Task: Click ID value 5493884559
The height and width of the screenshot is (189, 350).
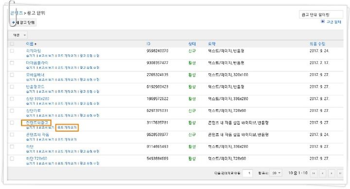Action: (x=157, y=159)
